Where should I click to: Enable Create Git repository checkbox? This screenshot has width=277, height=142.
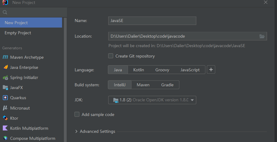point(111,56)
